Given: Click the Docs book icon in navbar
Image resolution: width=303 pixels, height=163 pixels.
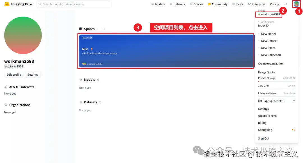Looking at the screenshot, I should (234, 4).
